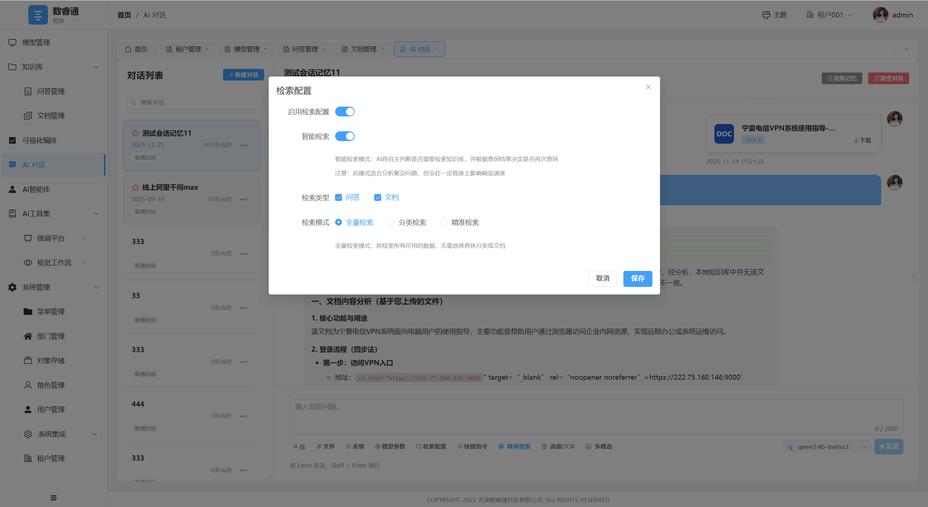Viewport: 928px width, 507px height.
Task: Turn off the 启用检索配置 switch
Action: coord(345,112)
